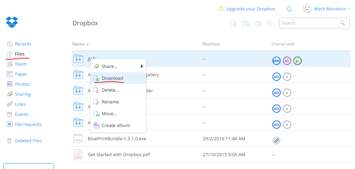Open BluePrintBundle-1.3.1.0.exe file name
Image resolution: width=355 pixels, height=169 pixels.
click(117, 138)
